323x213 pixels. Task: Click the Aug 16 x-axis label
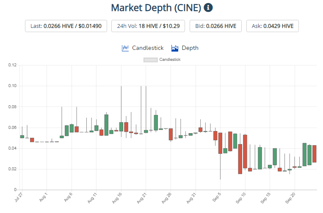click(x=117, y=198)
